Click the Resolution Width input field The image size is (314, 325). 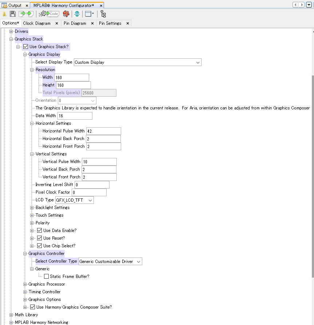click(x=72, y=78)
